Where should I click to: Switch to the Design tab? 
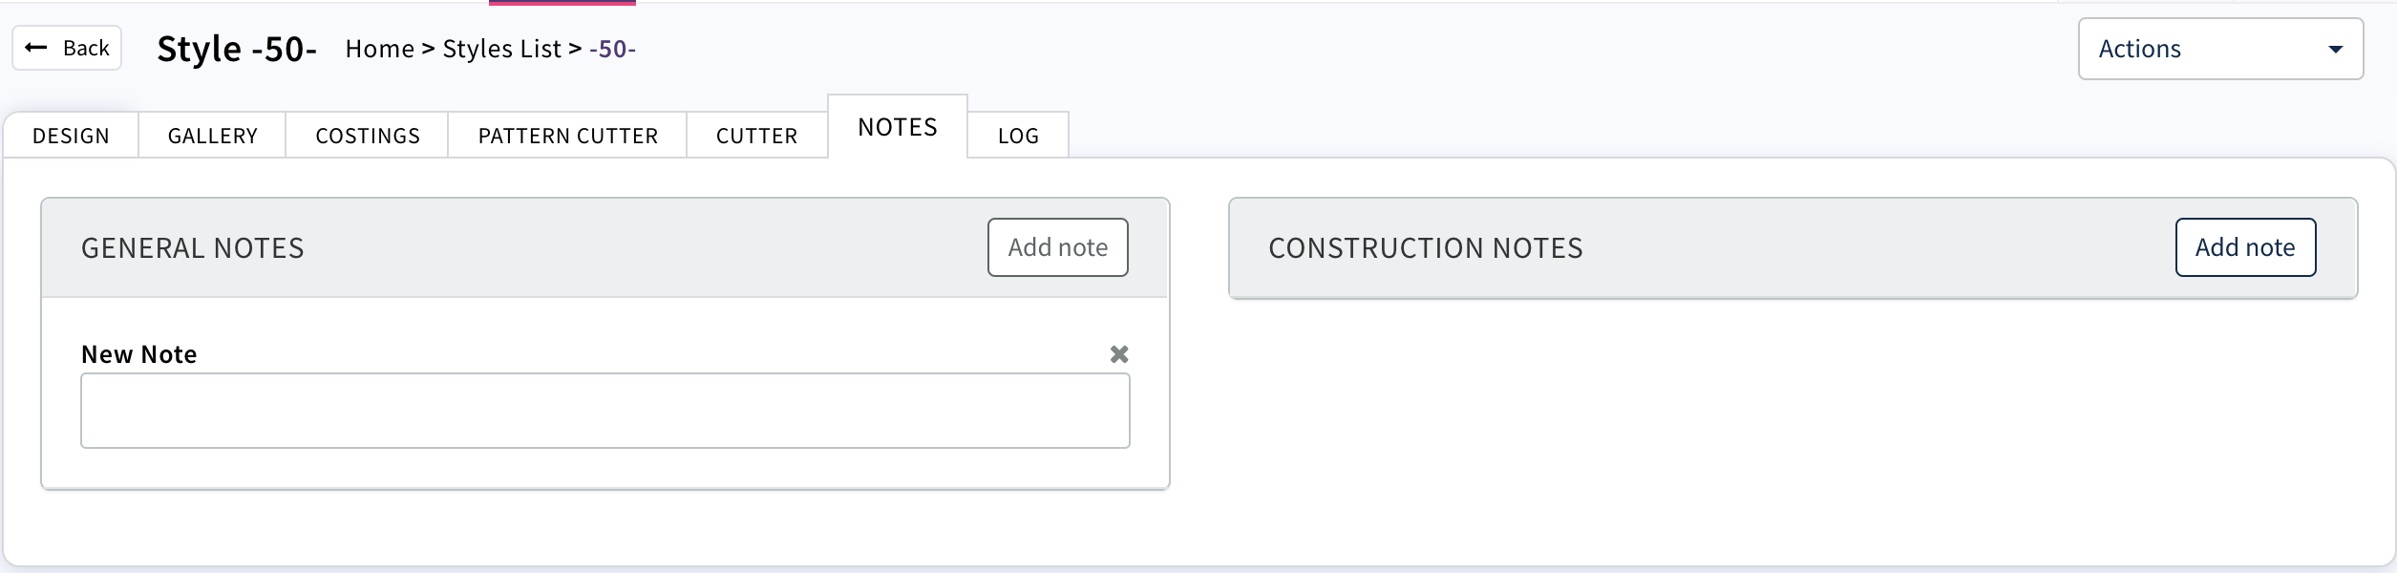[x=71, y=136]
